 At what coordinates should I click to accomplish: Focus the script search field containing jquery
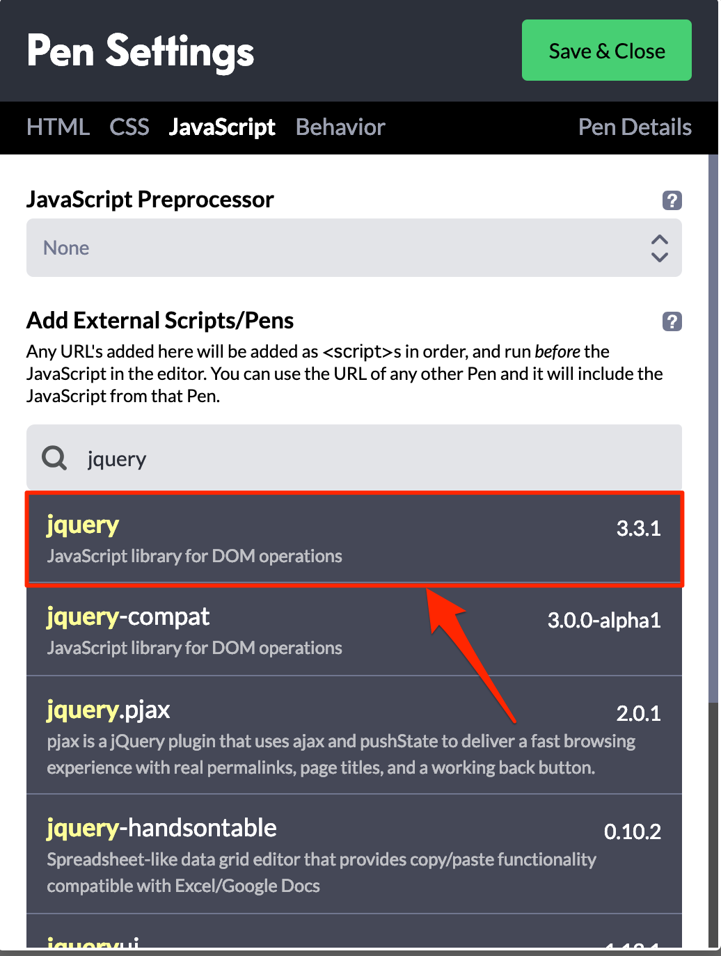(354, 458)
